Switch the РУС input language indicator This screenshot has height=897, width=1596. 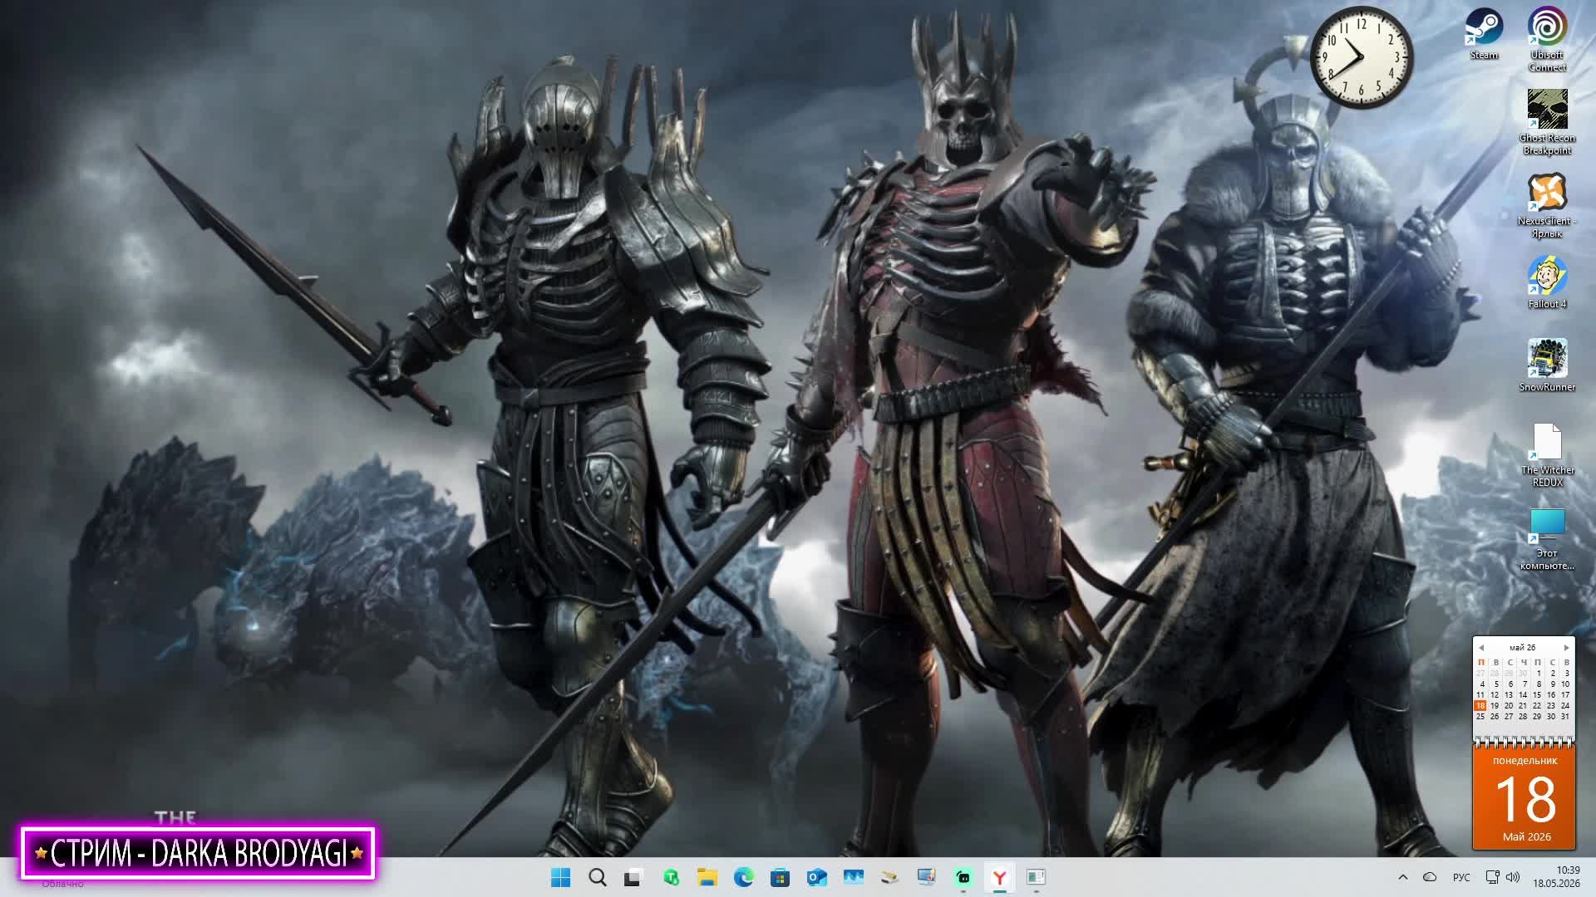(x=1461, y=877)
